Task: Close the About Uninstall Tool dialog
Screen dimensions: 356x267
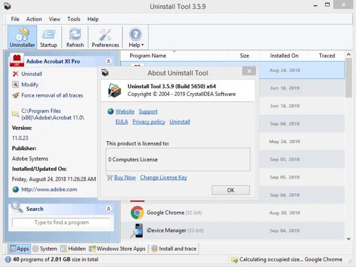Action: coord(249,71)
